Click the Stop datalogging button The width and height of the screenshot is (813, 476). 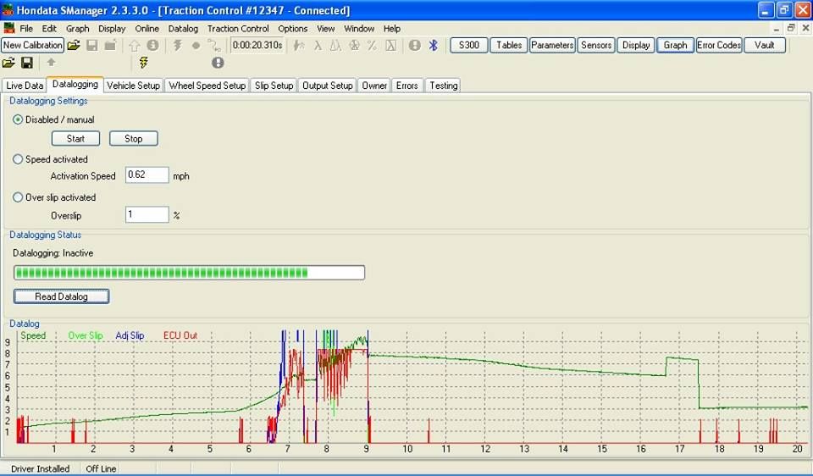coord(133,138)
